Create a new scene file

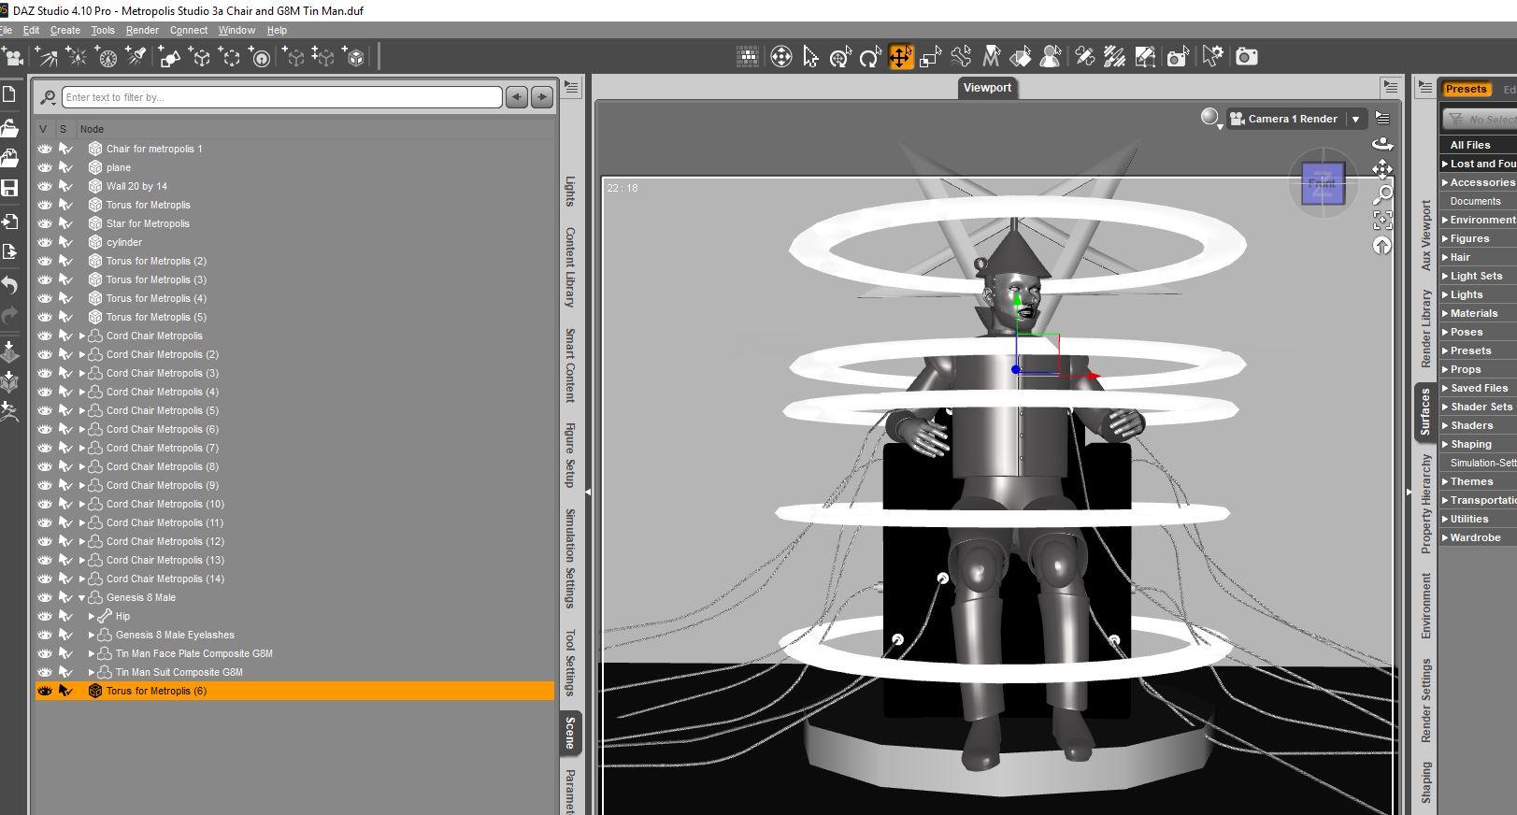9,94
